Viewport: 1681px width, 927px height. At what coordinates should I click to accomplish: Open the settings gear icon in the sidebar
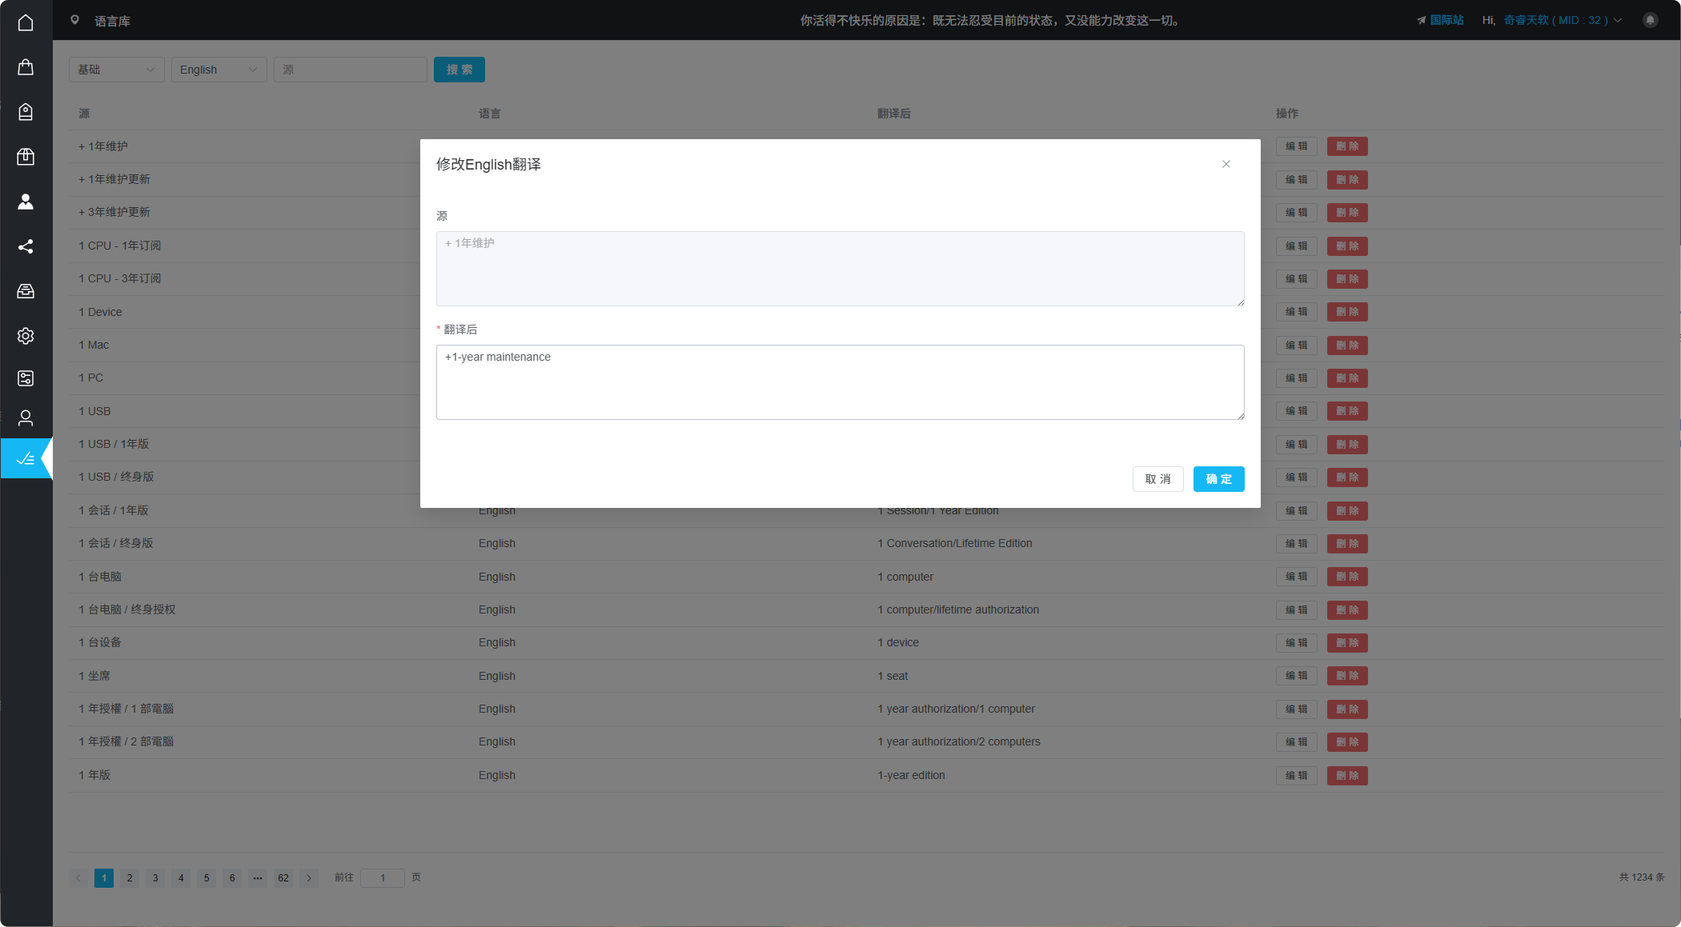click(26, 336)
